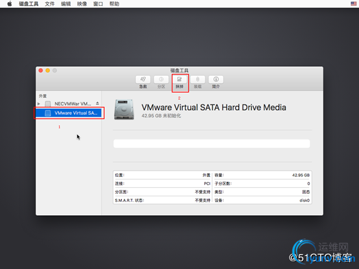Viewport: 359px width, 269px height.
Task: Open the 帮助 menu
Action: click(x=114, y=4)
